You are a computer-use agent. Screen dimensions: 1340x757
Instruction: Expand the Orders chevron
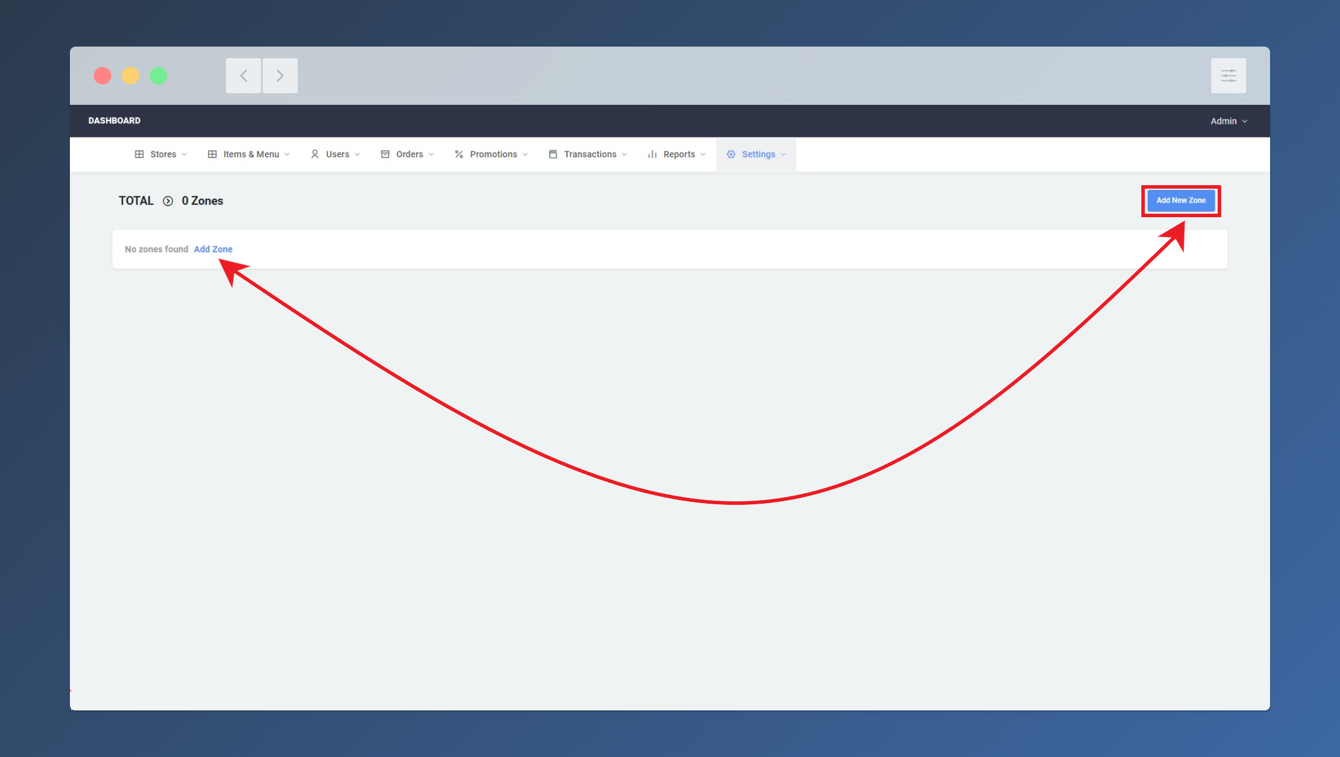click(431, 154)
